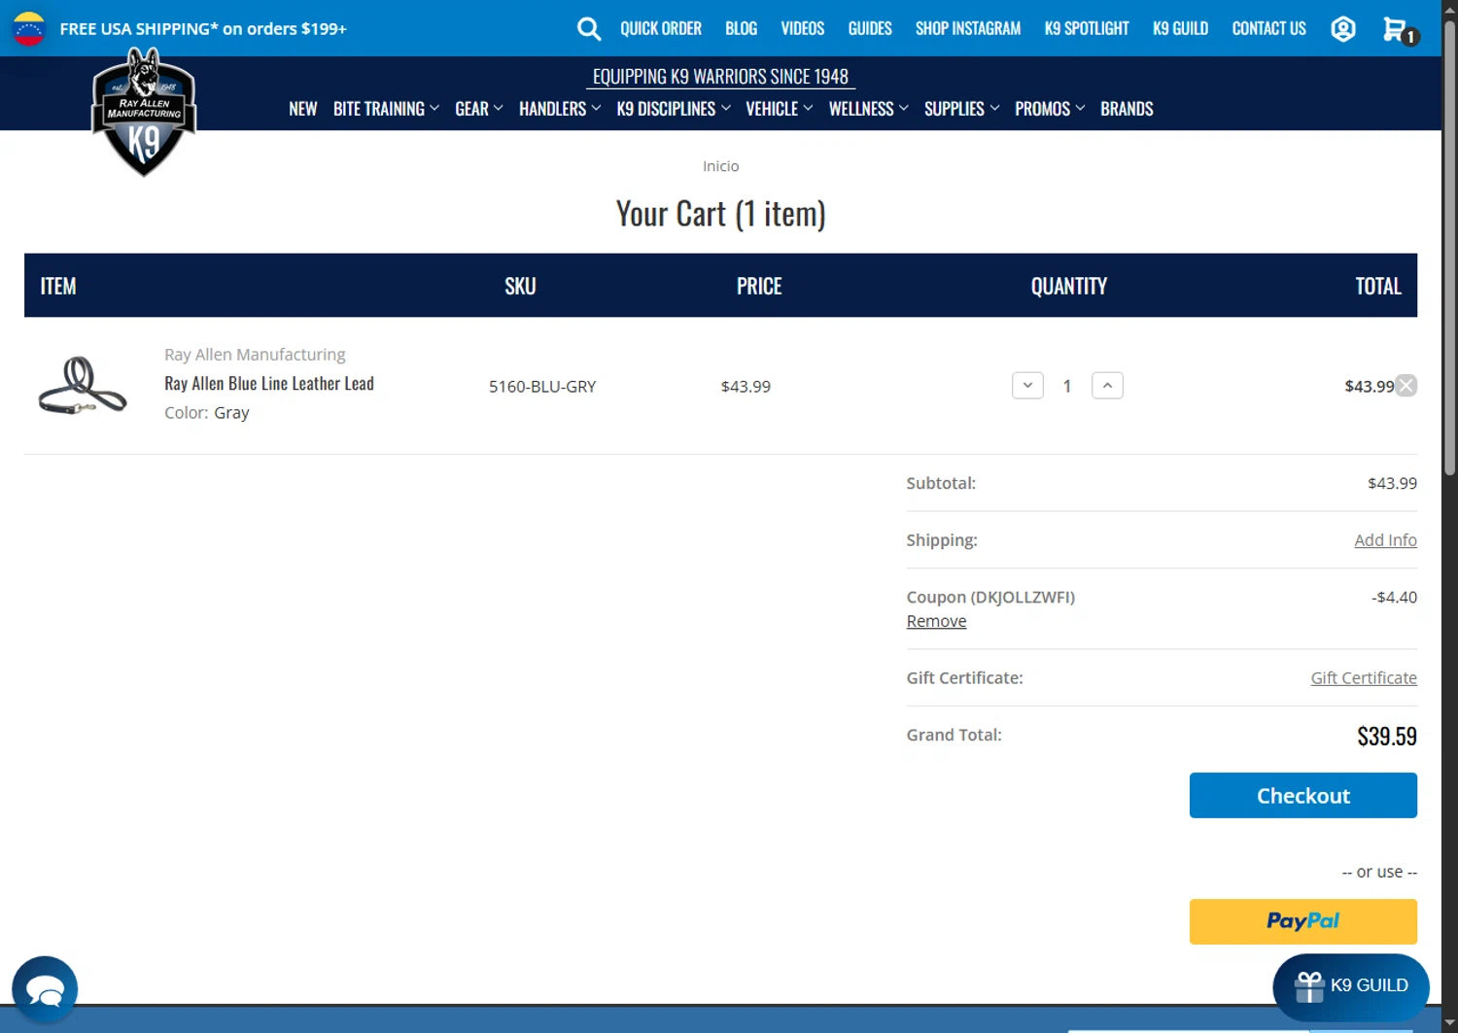Open Contact Us page

(x=1268, y=28)
